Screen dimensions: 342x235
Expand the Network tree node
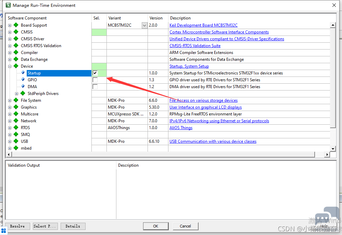point(10,121)
